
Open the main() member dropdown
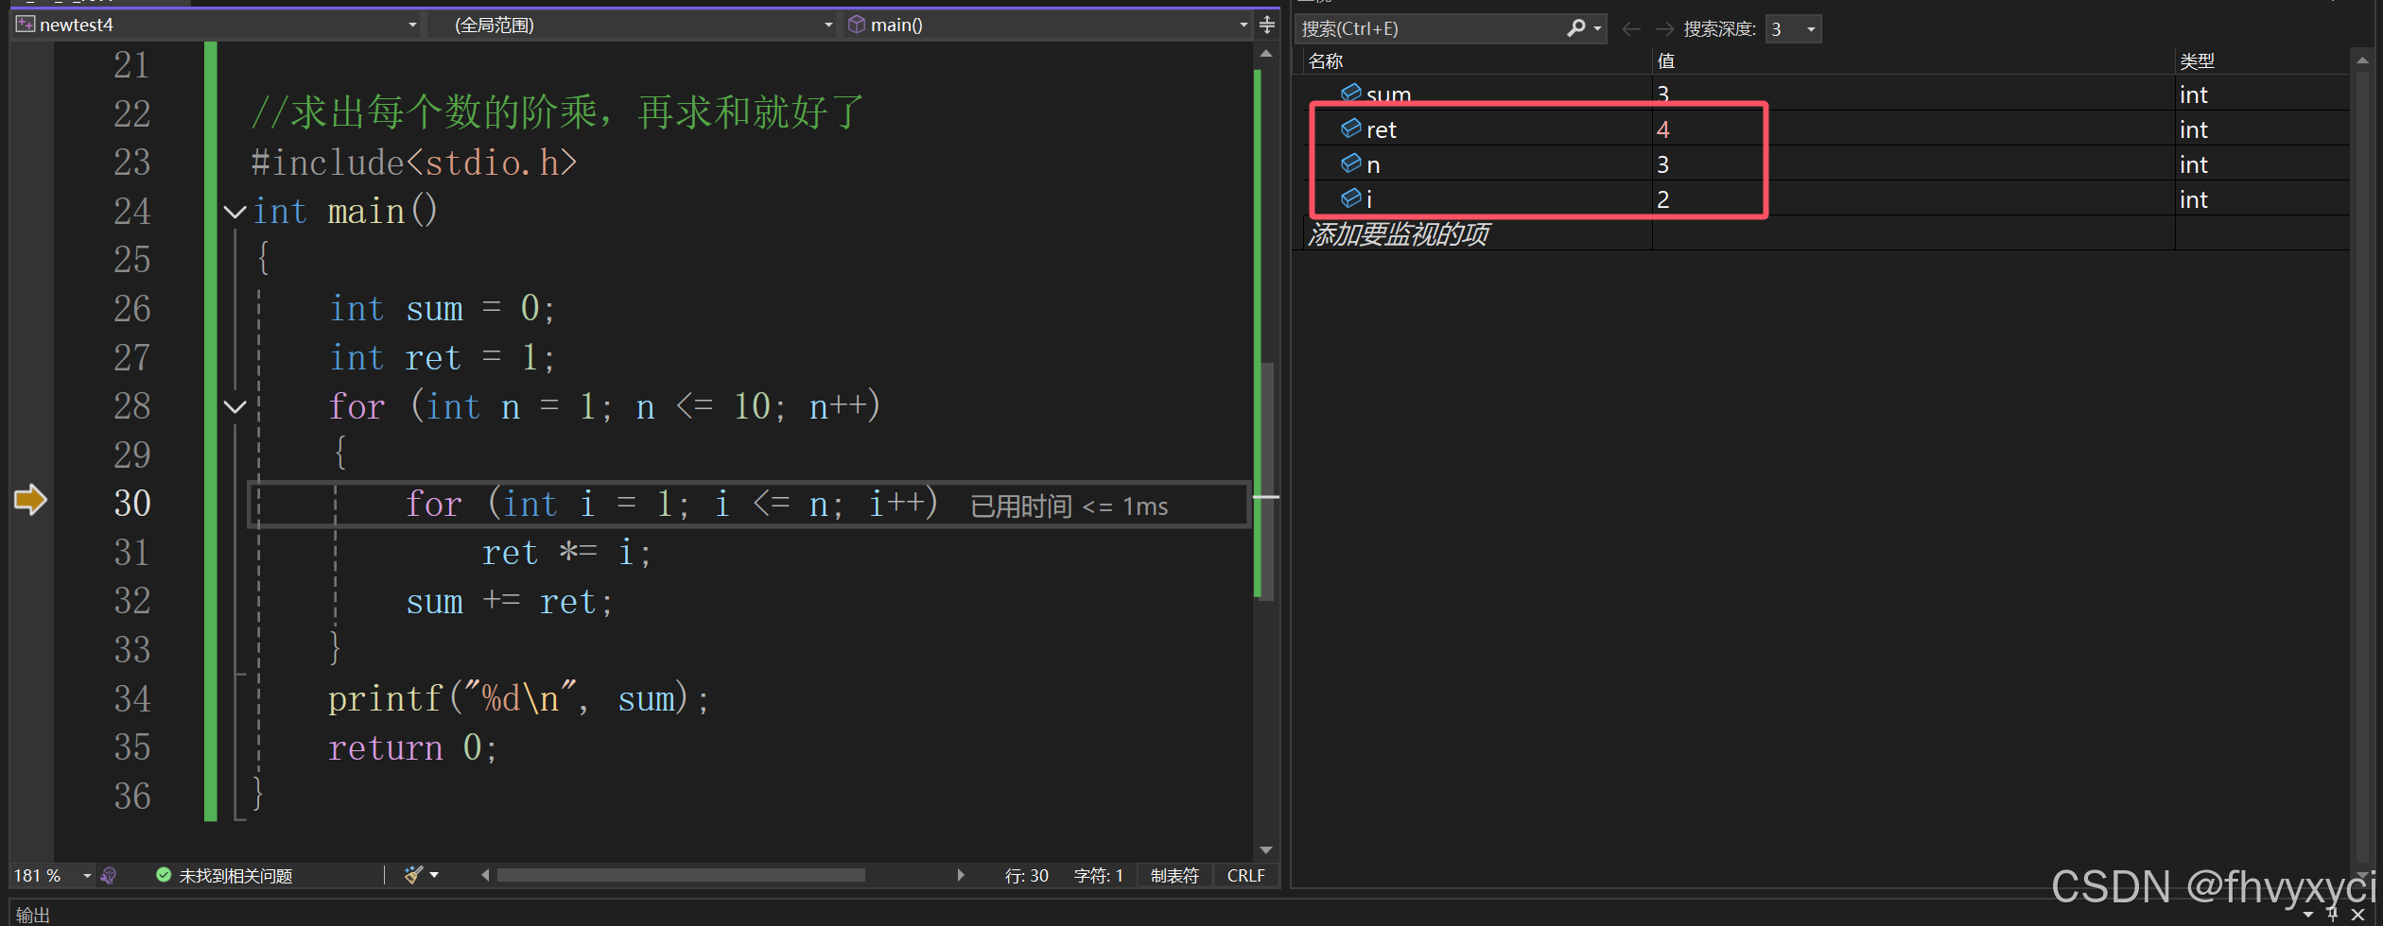(x=1244, y=26)
